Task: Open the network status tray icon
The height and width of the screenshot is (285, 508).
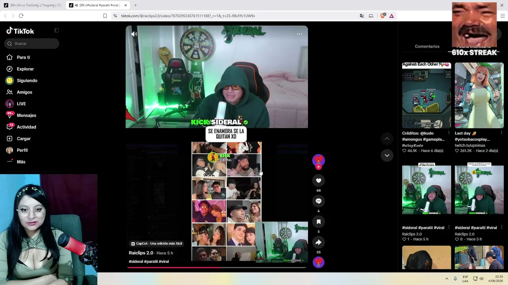Action: (x=475, y=279)
